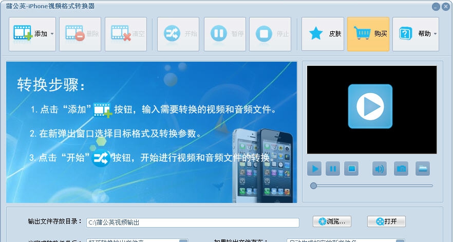Viewport: 453px width, 242px height.
Task: Click the 删除 (Delete) toolbar button
Action: [80, 34]
